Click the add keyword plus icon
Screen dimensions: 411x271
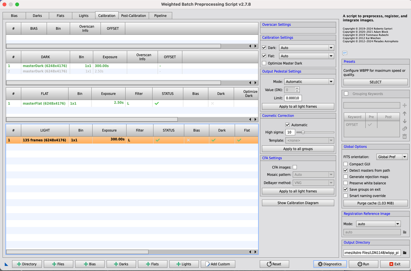point(405,105)
